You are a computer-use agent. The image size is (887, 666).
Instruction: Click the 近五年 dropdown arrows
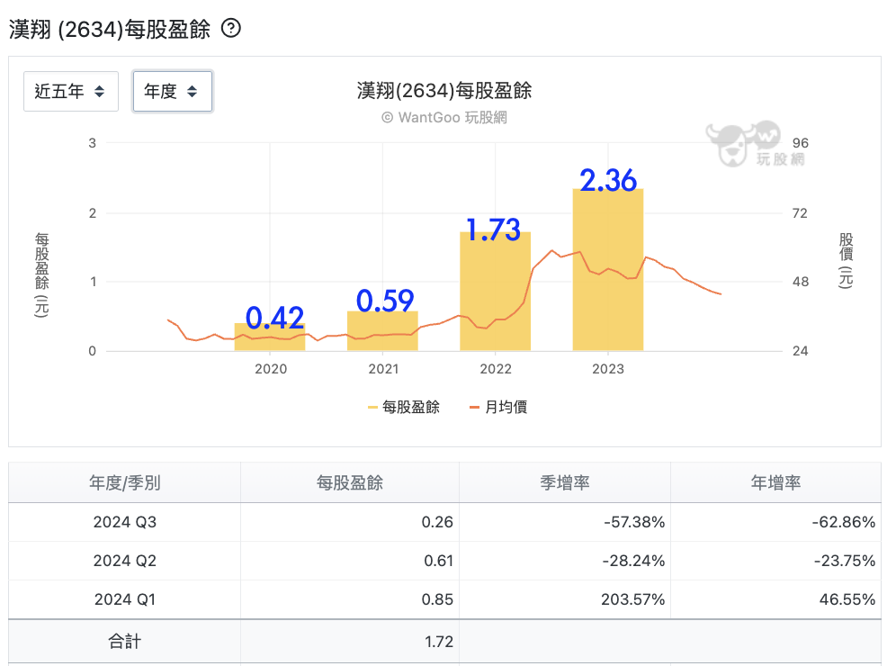100,91
